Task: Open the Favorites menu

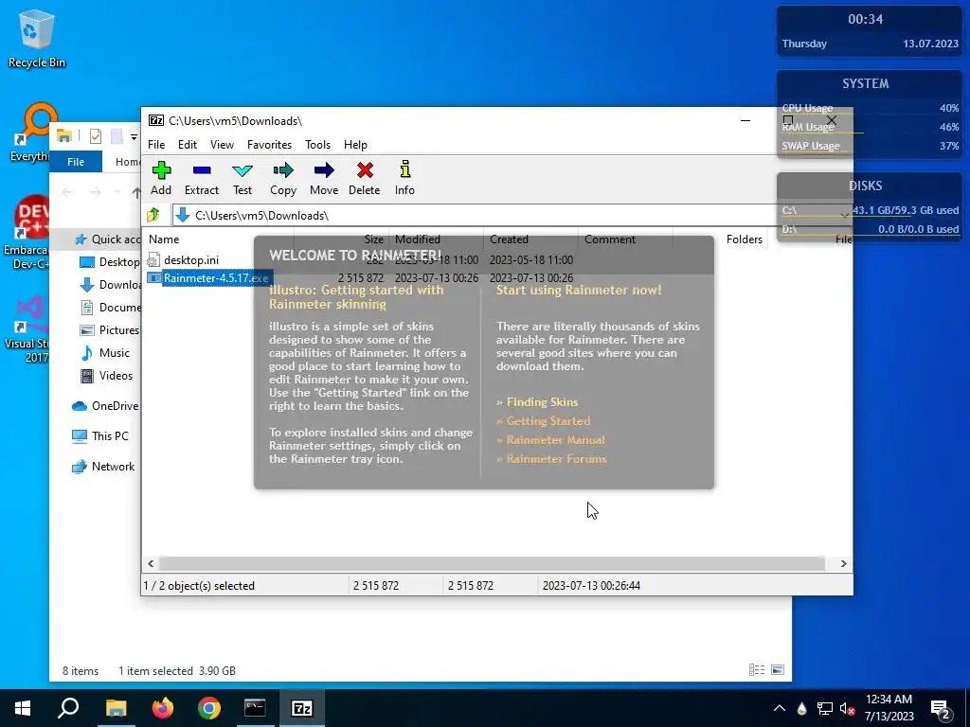Action: pos(269,145)
